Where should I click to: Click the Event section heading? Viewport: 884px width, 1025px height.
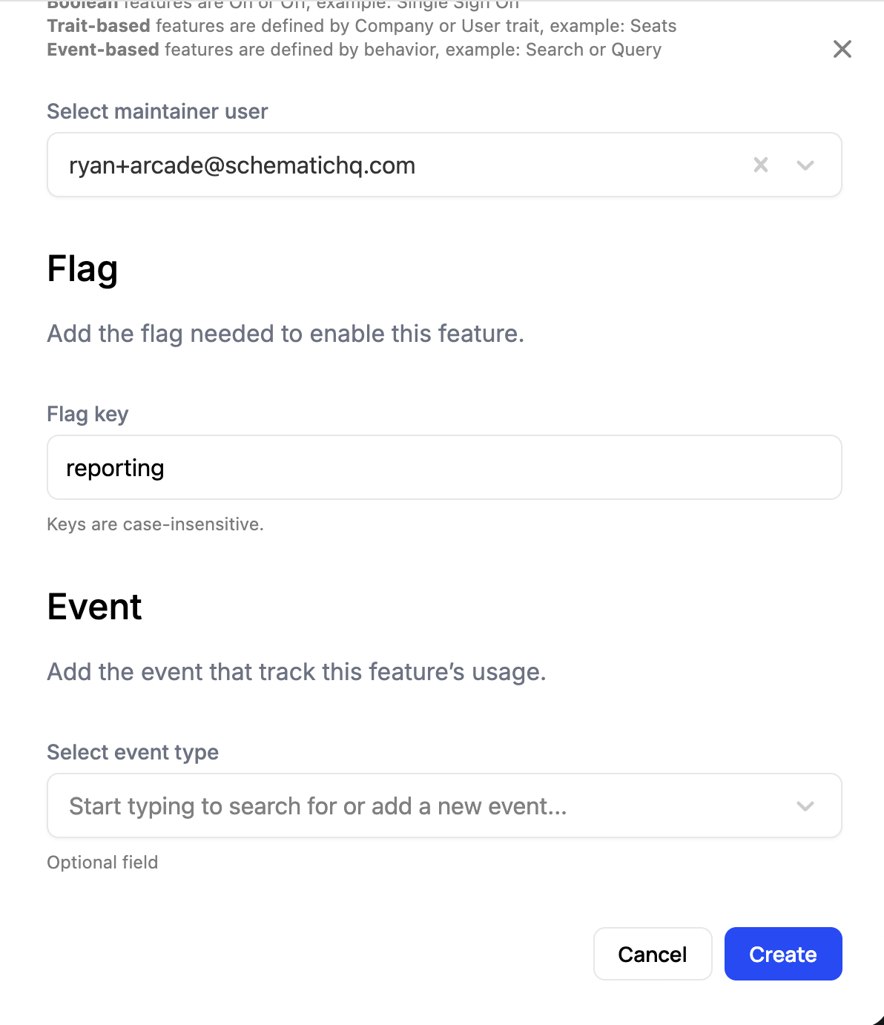point(94,607)
